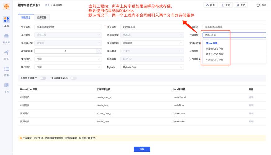Switch to the 基础信息 tab
This screenshot has height=155, width=271.
click(x=26, y=18)
